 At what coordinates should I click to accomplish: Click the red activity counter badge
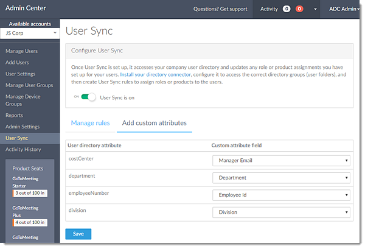coord(299,9)
